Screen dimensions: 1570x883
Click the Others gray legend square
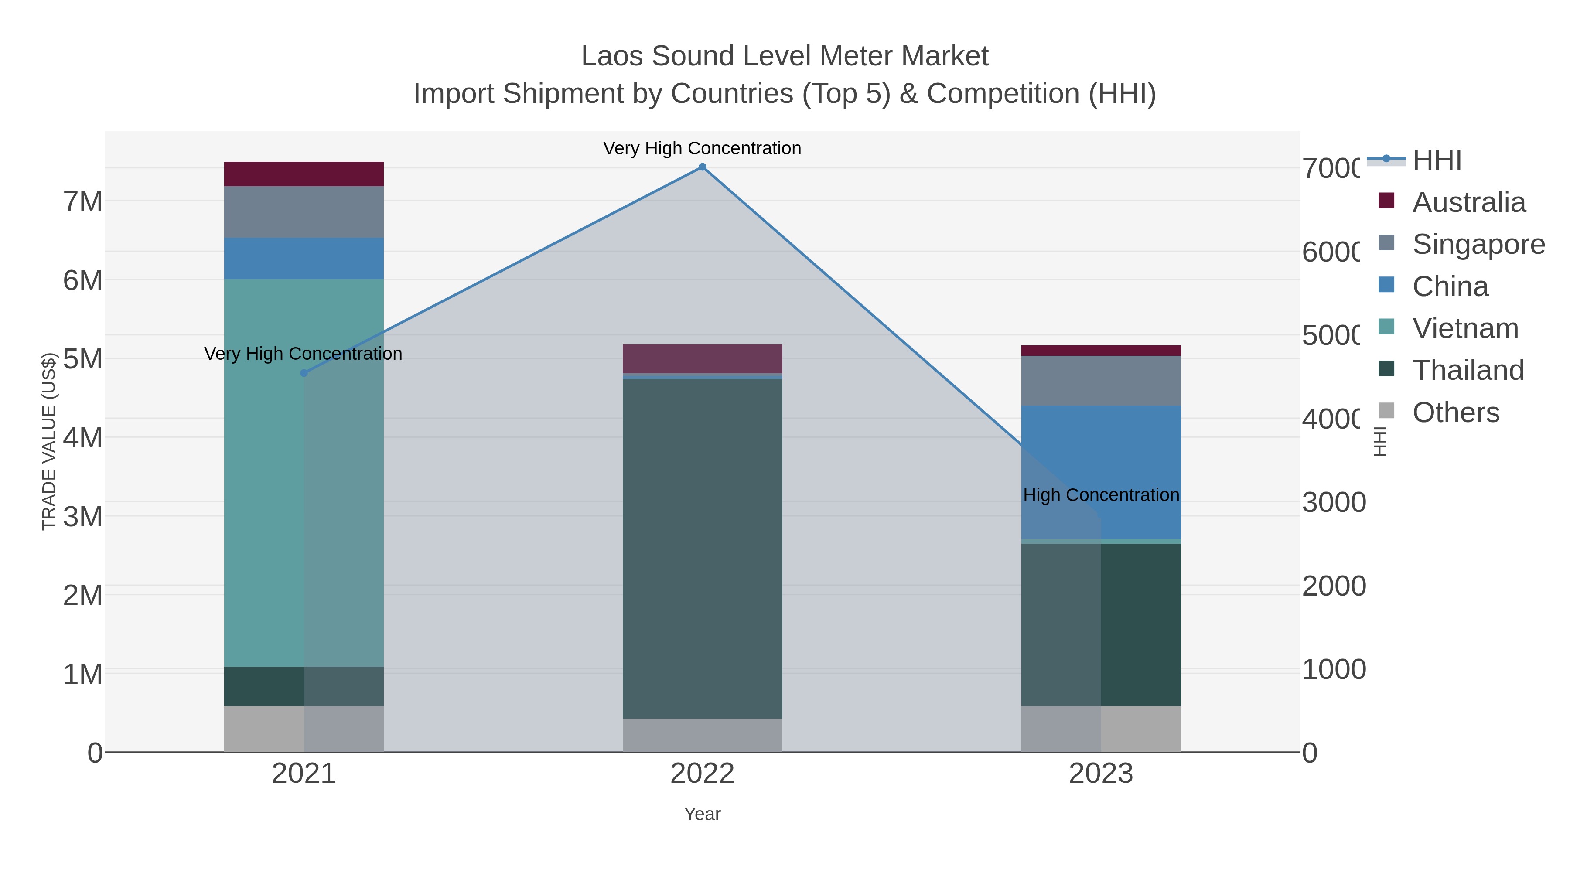1386,411
